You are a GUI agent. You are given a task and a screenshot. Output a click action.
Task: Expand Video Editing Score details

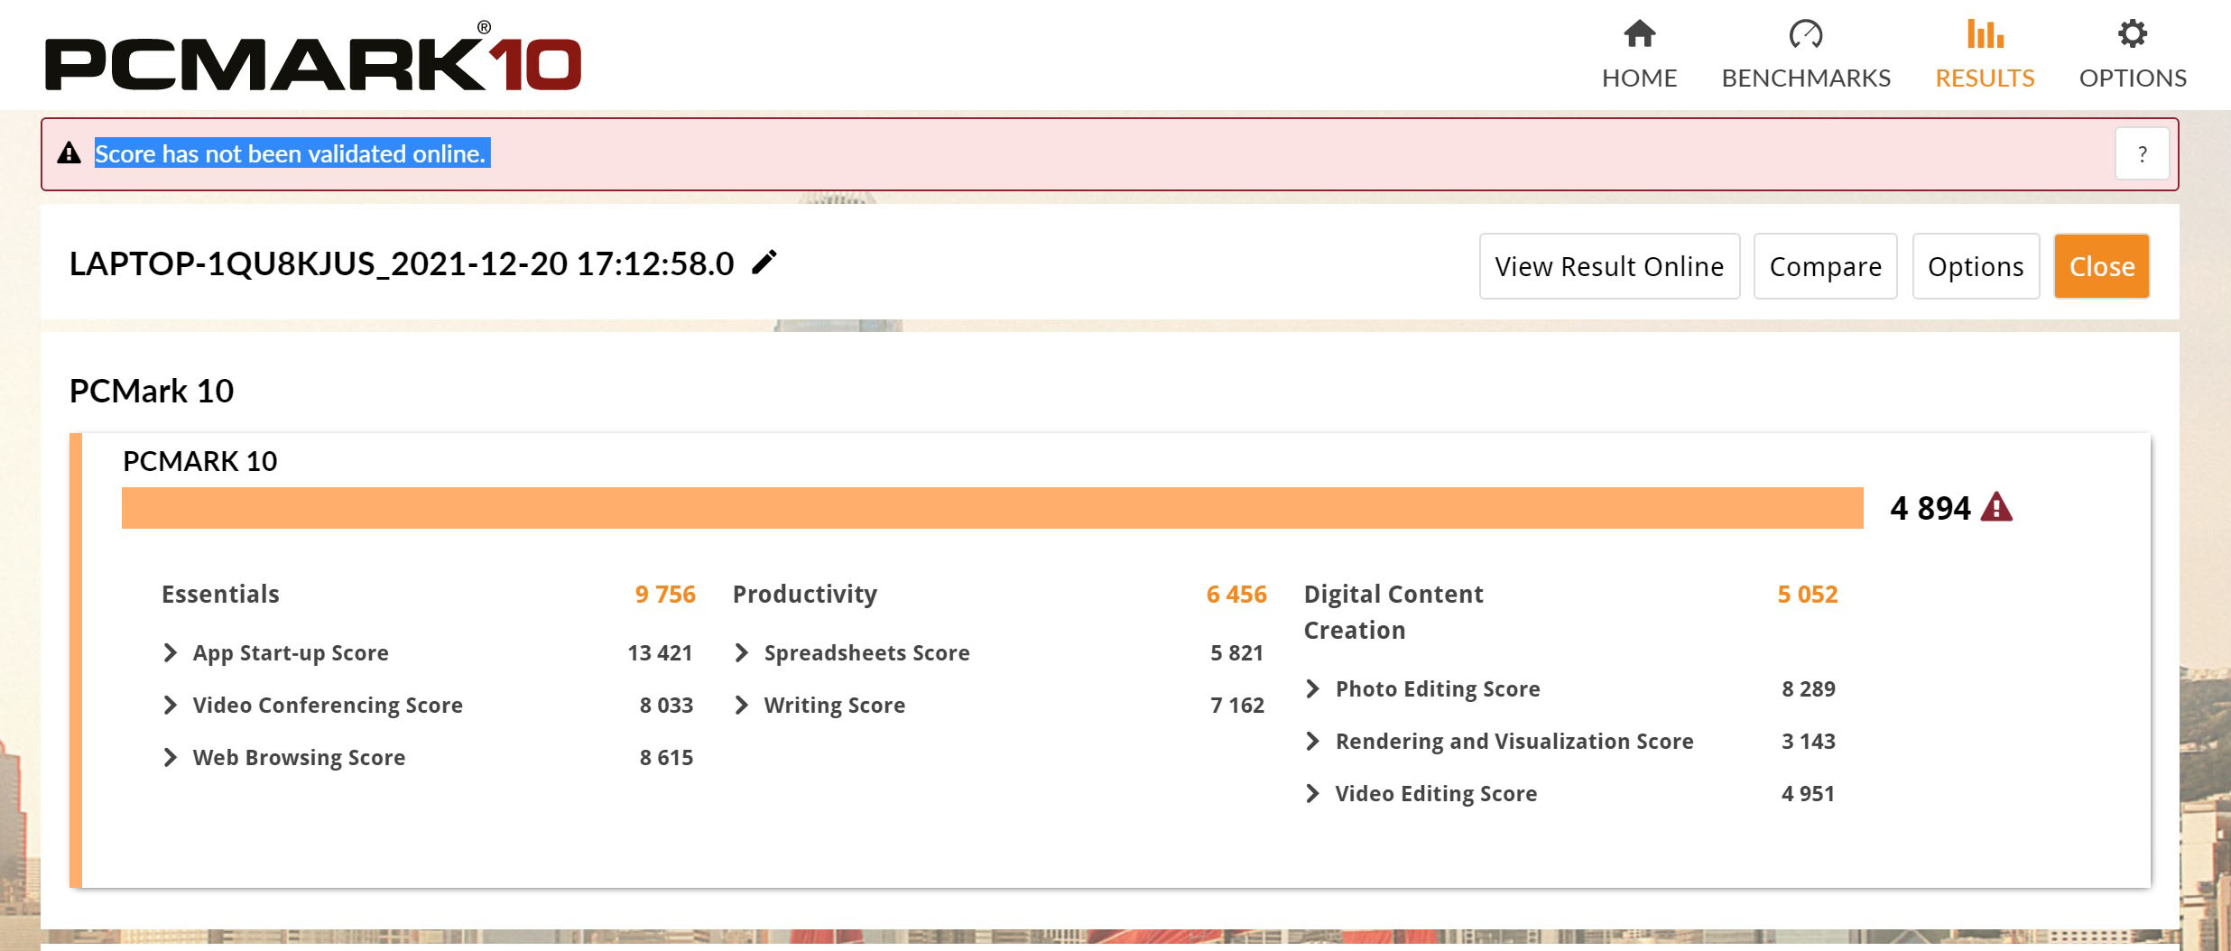click(1312, 793)
